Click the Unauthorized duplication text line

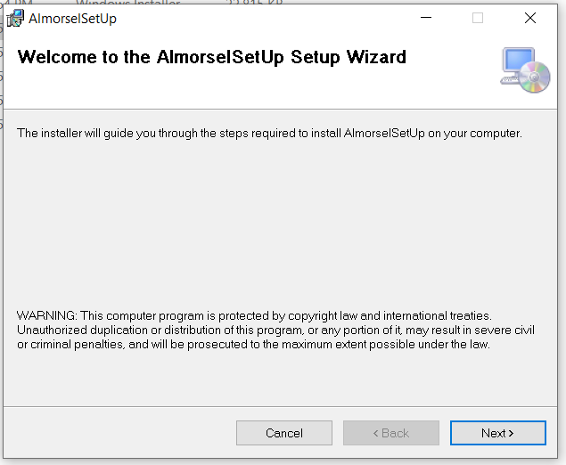click(275, 330)
